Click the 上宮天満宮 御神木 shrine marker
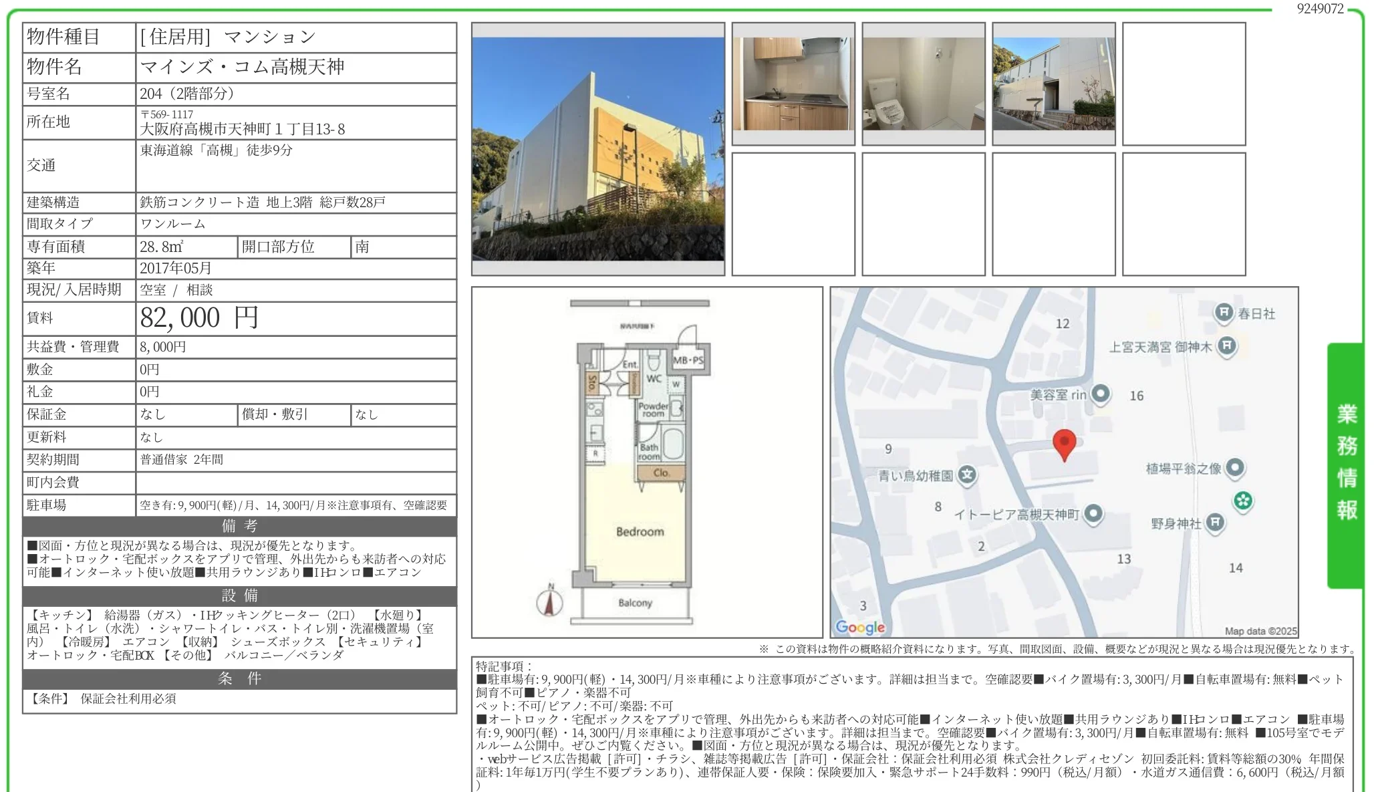1374x792 pixels. coord(1226,346)
